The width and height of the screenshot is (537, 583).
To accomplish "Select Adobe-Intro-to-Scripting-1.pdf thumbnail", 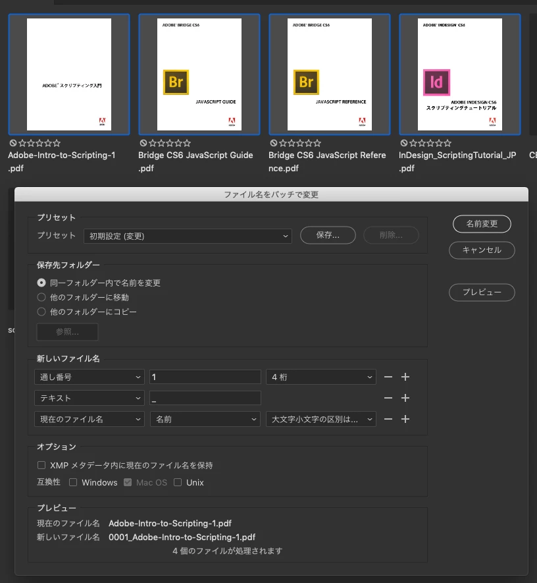I will (x=69, y=74).
